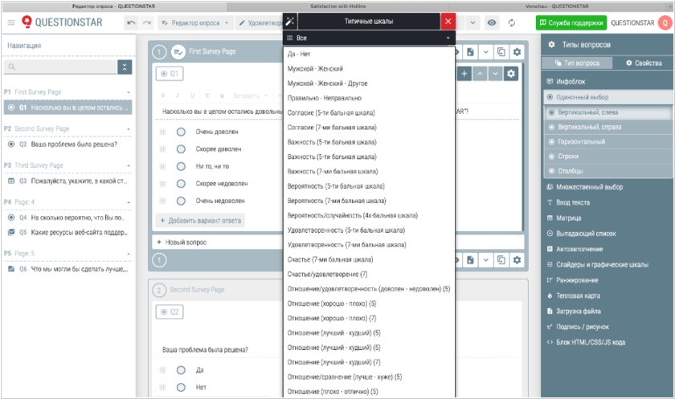Image resolution: width=675 pixels, height=399 pixels.
Task: Choose Согласие (7-ми бальная шкала) from list
Action: click(369, 128)
